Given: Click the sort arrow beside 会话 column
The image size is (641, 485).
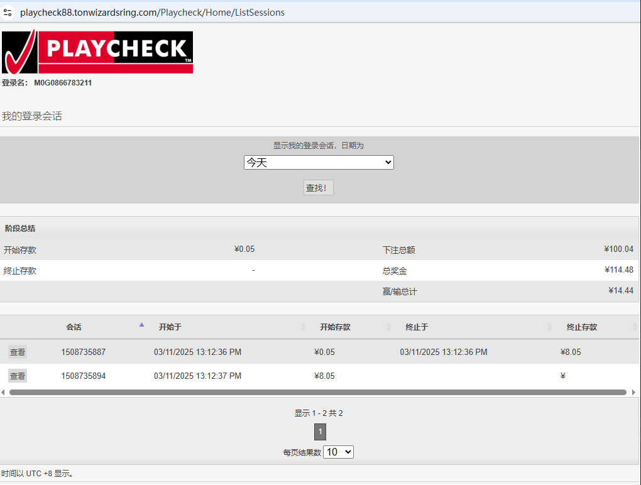Looking at the screenshot, I should (141, 325).
